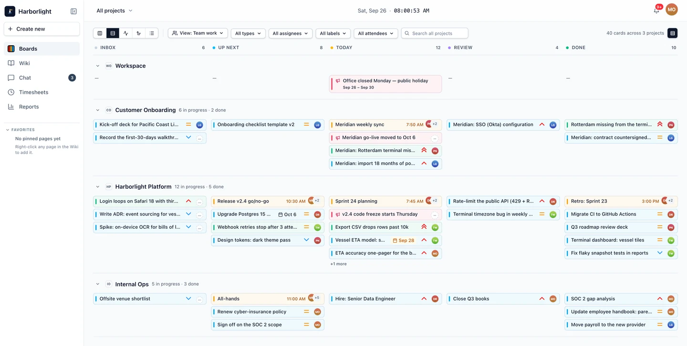This screenshot has width=687, height=346.
Task: Open the Release v2.4 go/no-go card
Action: click(268, 201)
